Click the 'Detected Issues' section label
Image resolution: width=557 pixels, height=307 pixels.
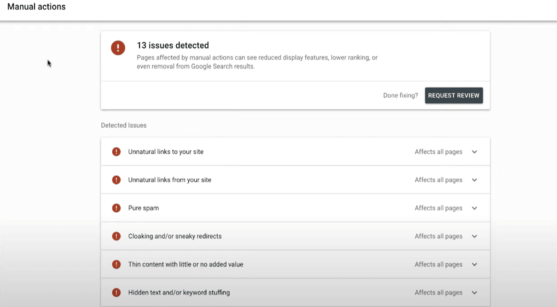tap(123, 125)
